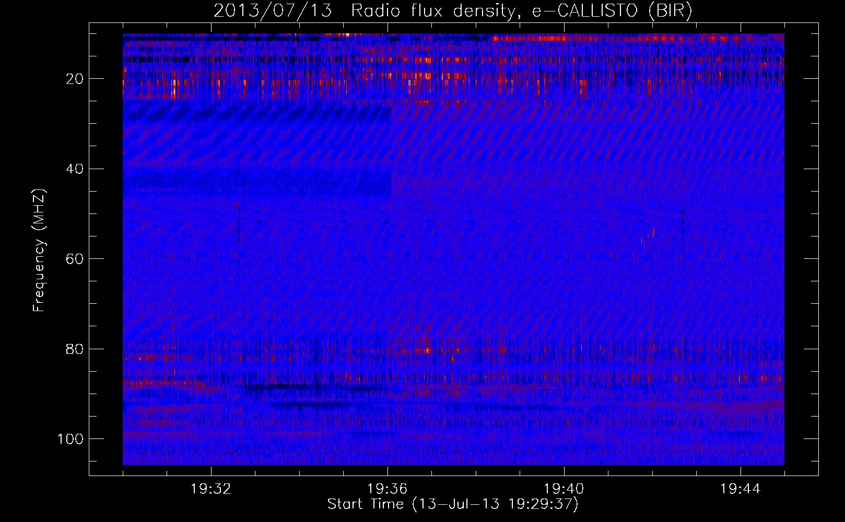Click the 60 frequency tick label
Viewport: 845px width, 522px height.
click(75, 259)
